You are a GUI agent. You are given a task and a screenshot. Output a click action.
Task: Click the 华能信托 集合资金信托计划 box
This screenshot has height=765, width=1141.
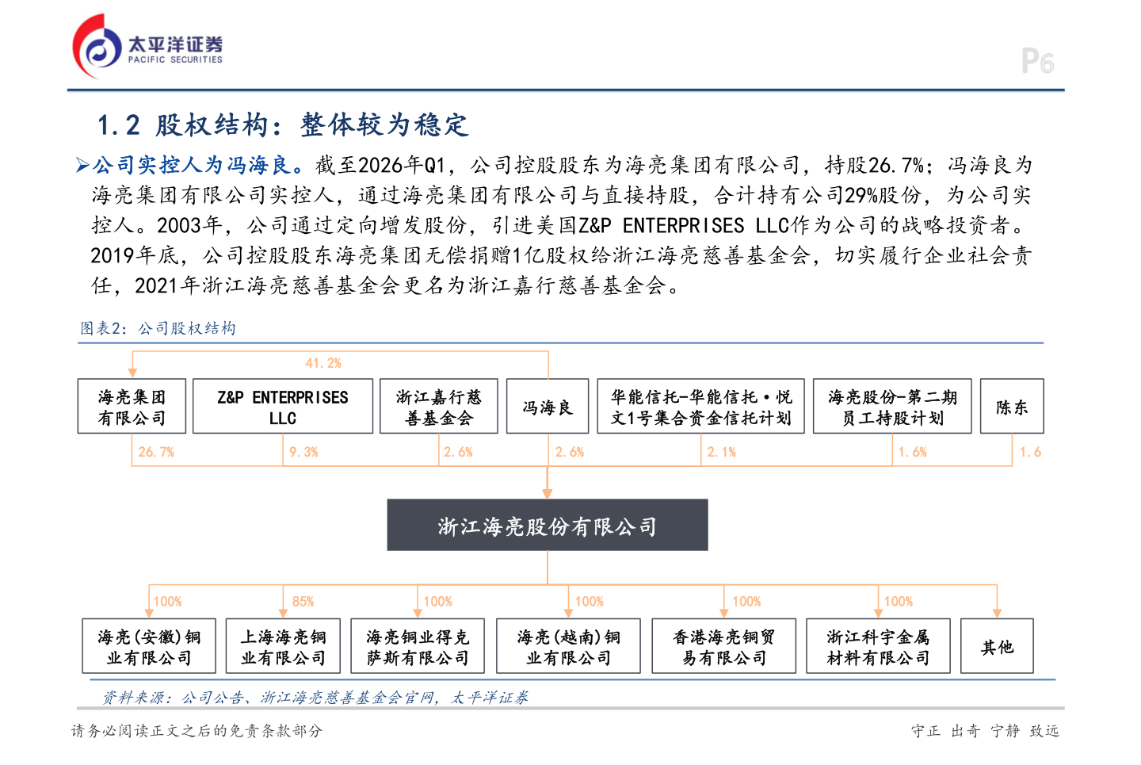tap(701, 406)
